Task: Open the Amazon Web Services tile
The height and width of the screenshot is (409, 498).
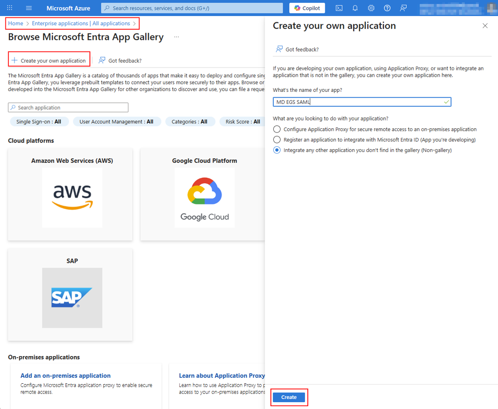Action: pyautogui.click(x=72, y=194)
